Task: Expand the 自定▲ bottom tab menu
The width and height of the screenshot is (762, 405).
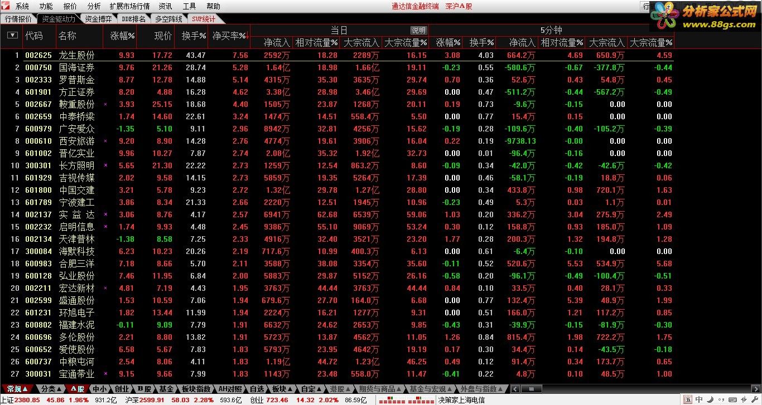Action: click(x=311, y=389)
